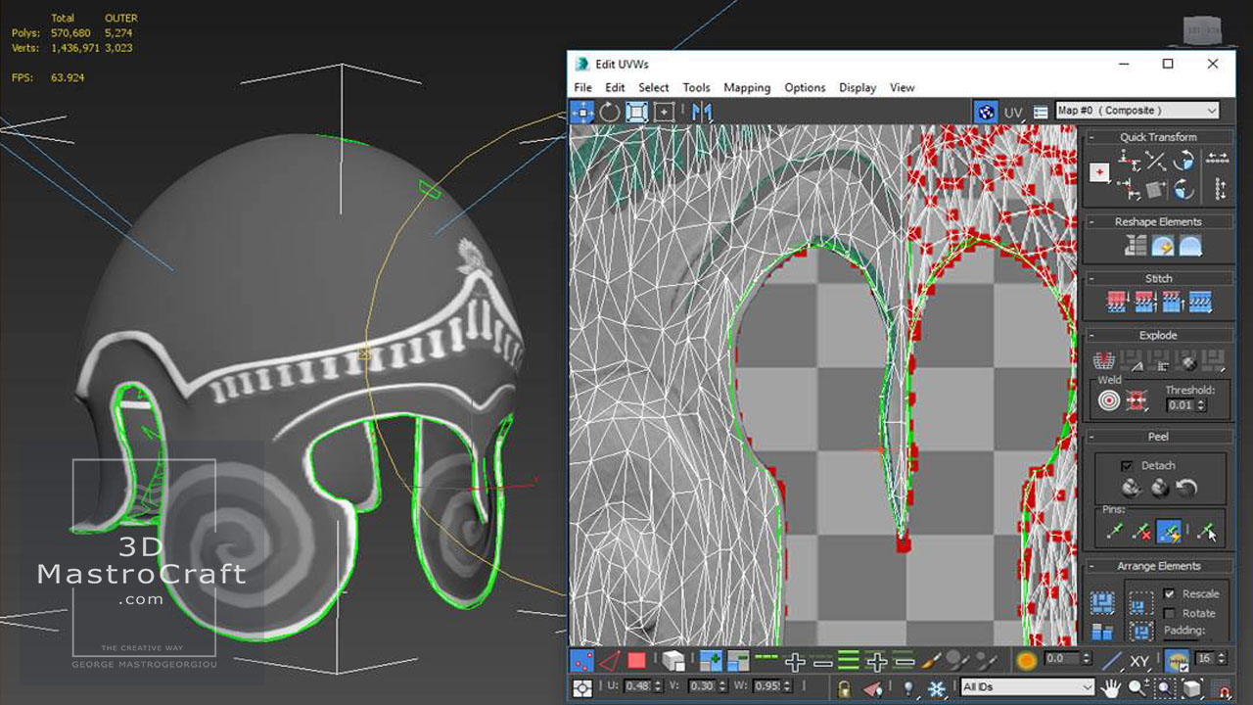
Task: Click the U coordinate spinner arrows
Action: (657, 687)
